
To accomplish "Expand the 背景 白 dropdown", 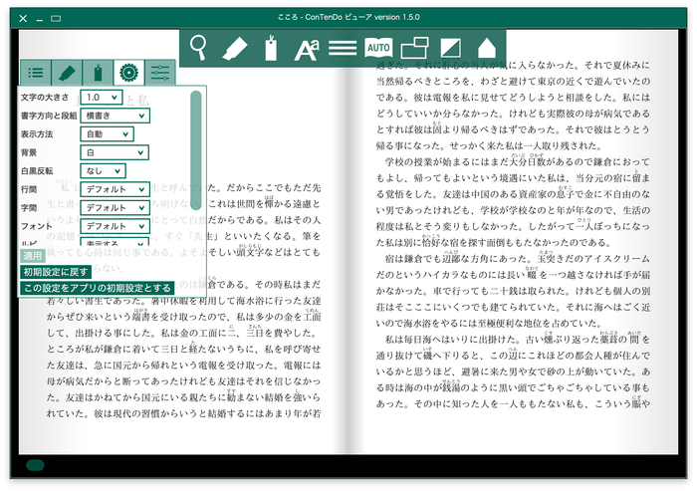I will click(x=116, y=152).
